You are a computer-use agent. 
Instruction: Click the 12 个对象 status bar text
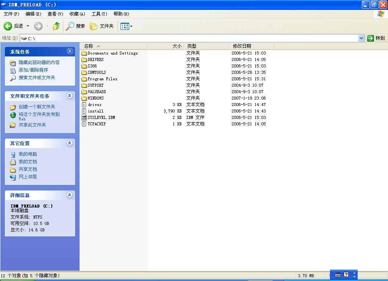click(x=30, y=276)
